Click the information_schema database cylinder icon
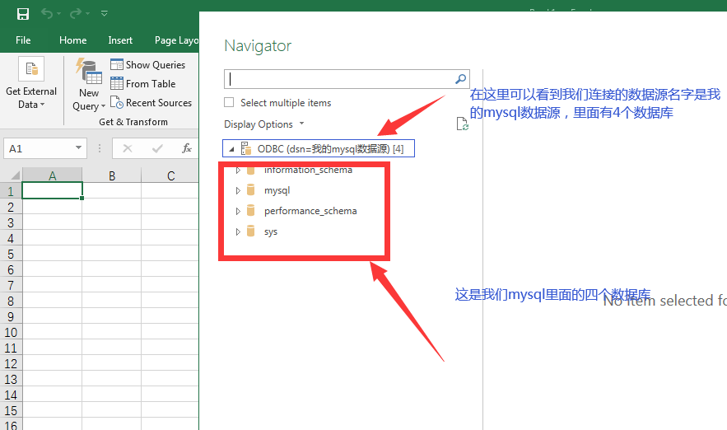This screenshot has width=727, height=430. click(251, 171)
